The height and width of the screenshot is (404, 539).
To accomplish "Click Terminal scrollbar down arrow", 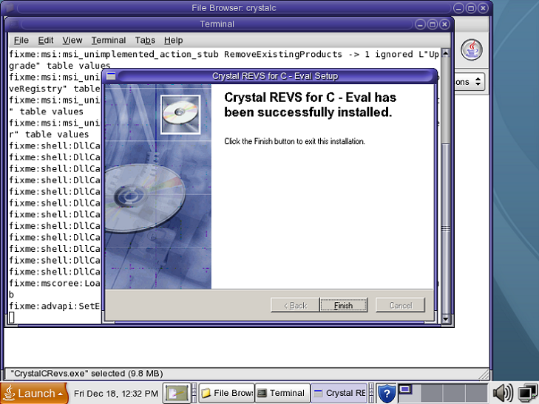I will (446, 319).
